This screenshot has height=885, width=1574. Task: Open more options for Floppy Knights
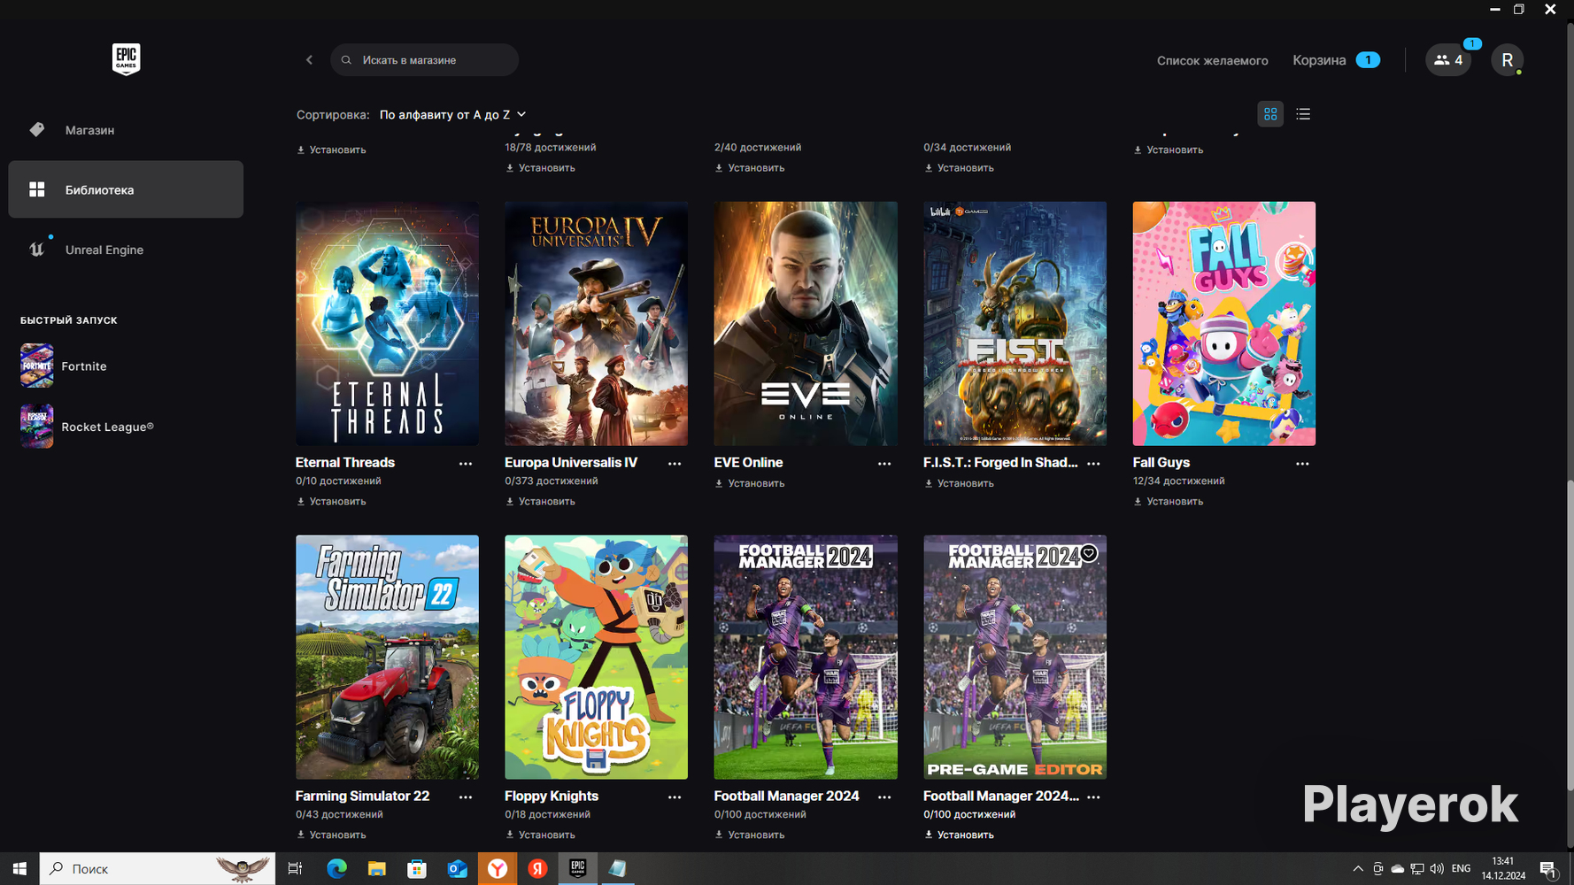[675, 797]
